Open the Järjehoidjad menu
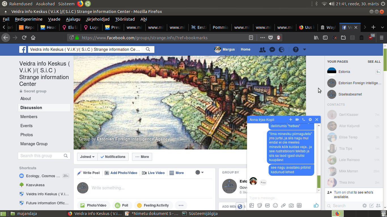 click(97, 19)
